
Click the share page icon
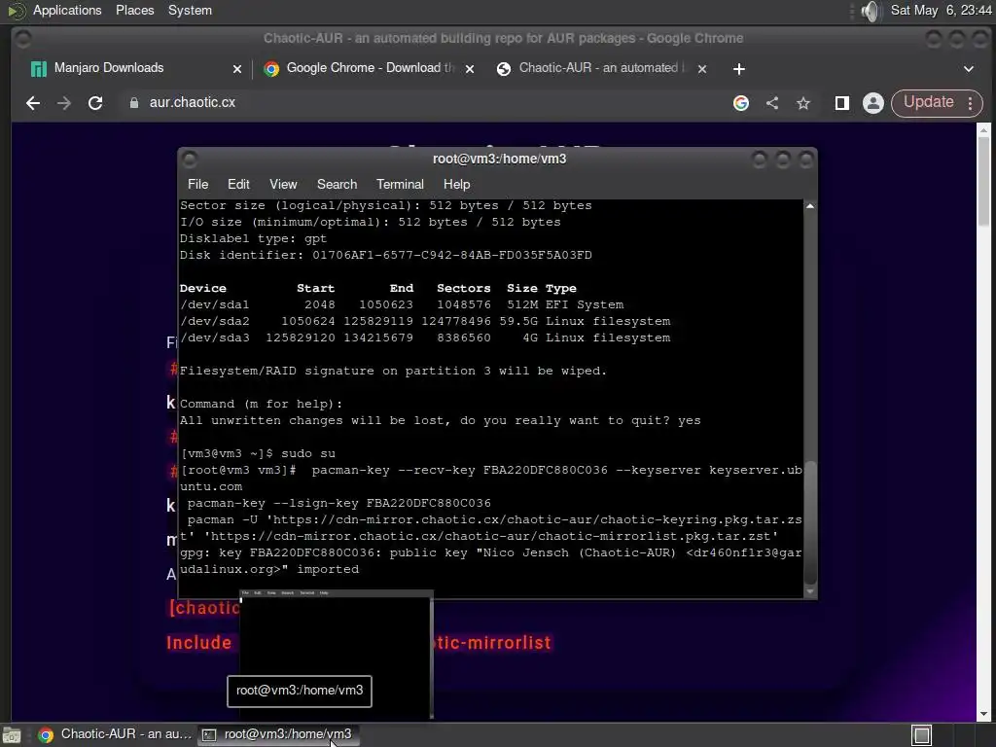pos(771,103)
